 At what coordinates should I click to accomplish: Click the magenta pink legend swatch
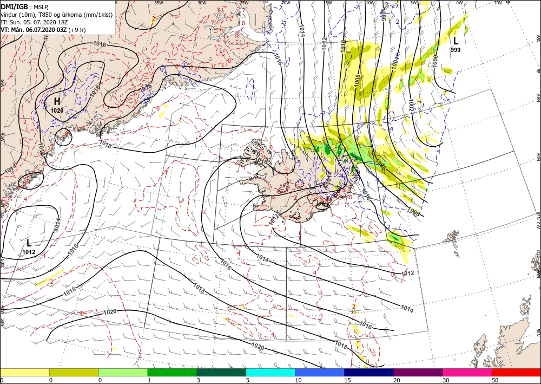coord(467,372)
